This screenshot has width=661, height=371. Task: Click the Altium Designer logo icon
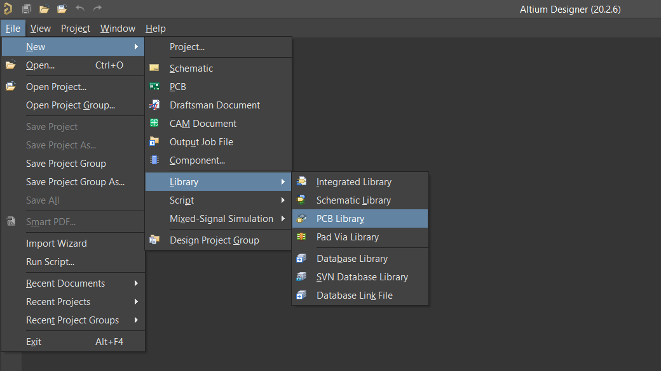point(8,8)
